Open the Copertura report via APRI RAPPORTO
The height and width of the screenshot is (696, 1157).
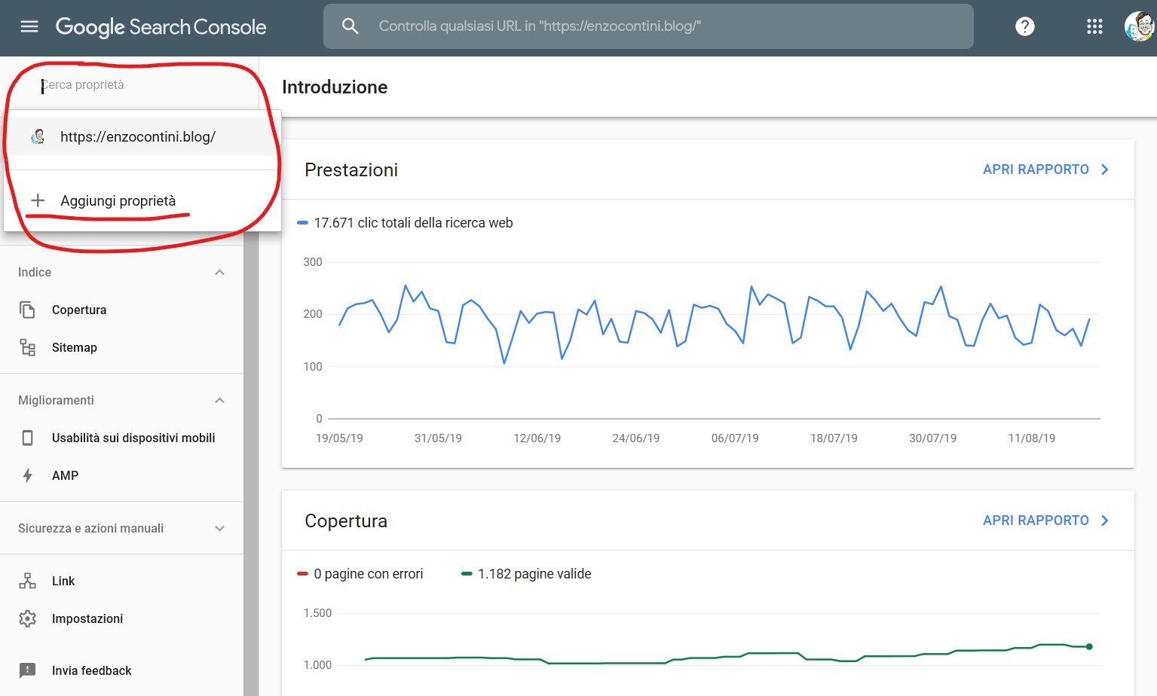(x=1045, y=520)
